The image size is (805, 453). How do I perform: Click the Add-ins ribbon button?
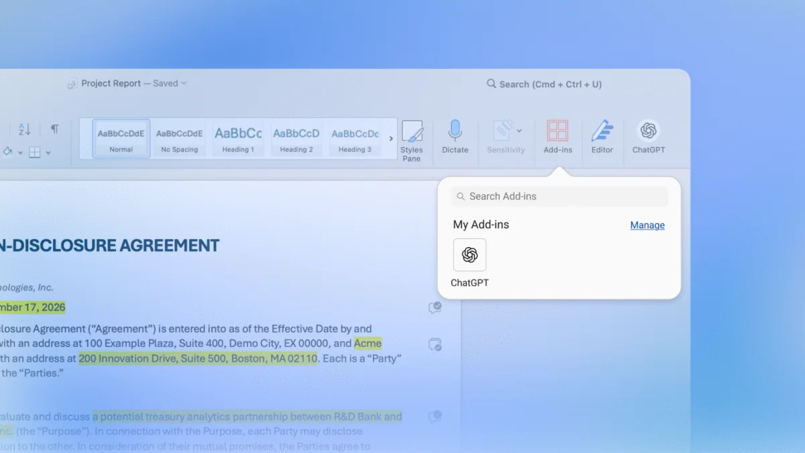point(557,137)
